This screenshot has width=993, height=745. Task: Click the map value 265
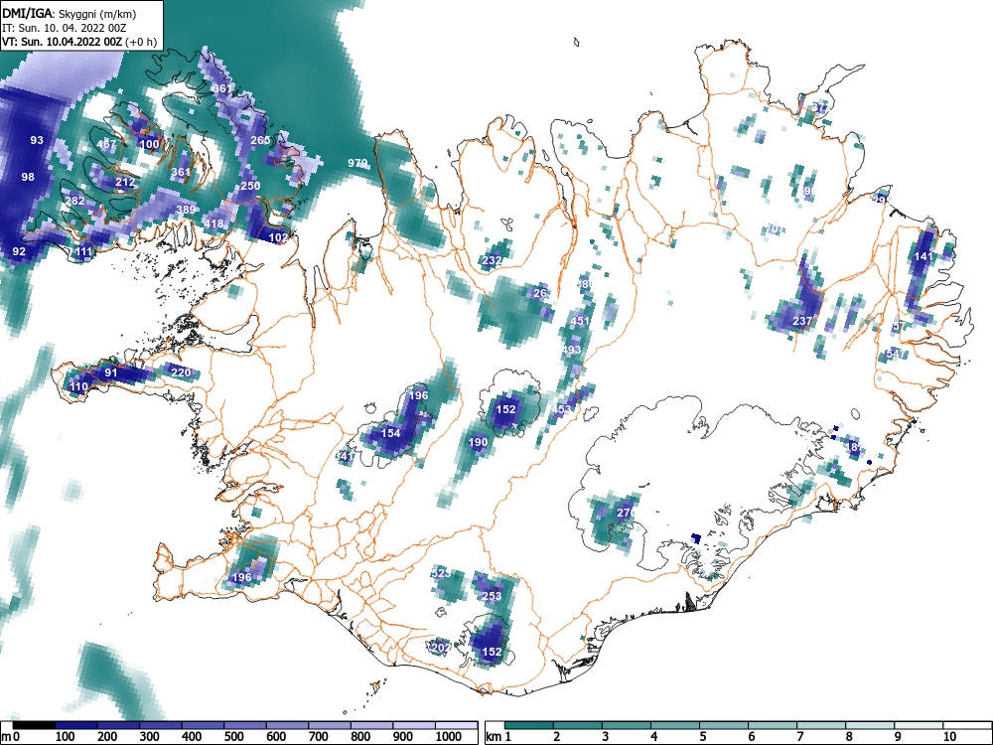[260, 140]
